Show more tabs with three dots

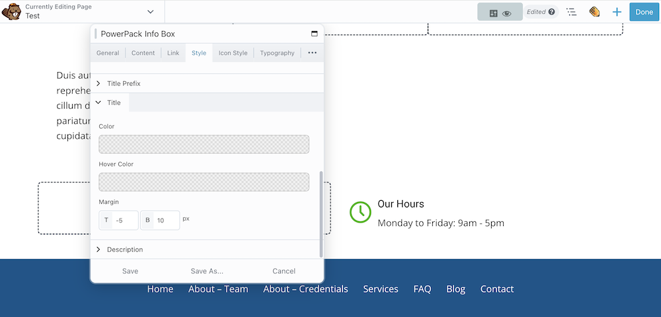coord(312,53)
